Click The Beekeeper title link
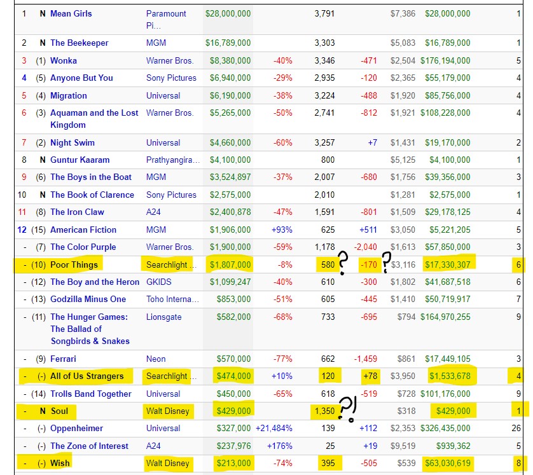Image resolution: width=533 pixels, height=475 pixels. 80,43
